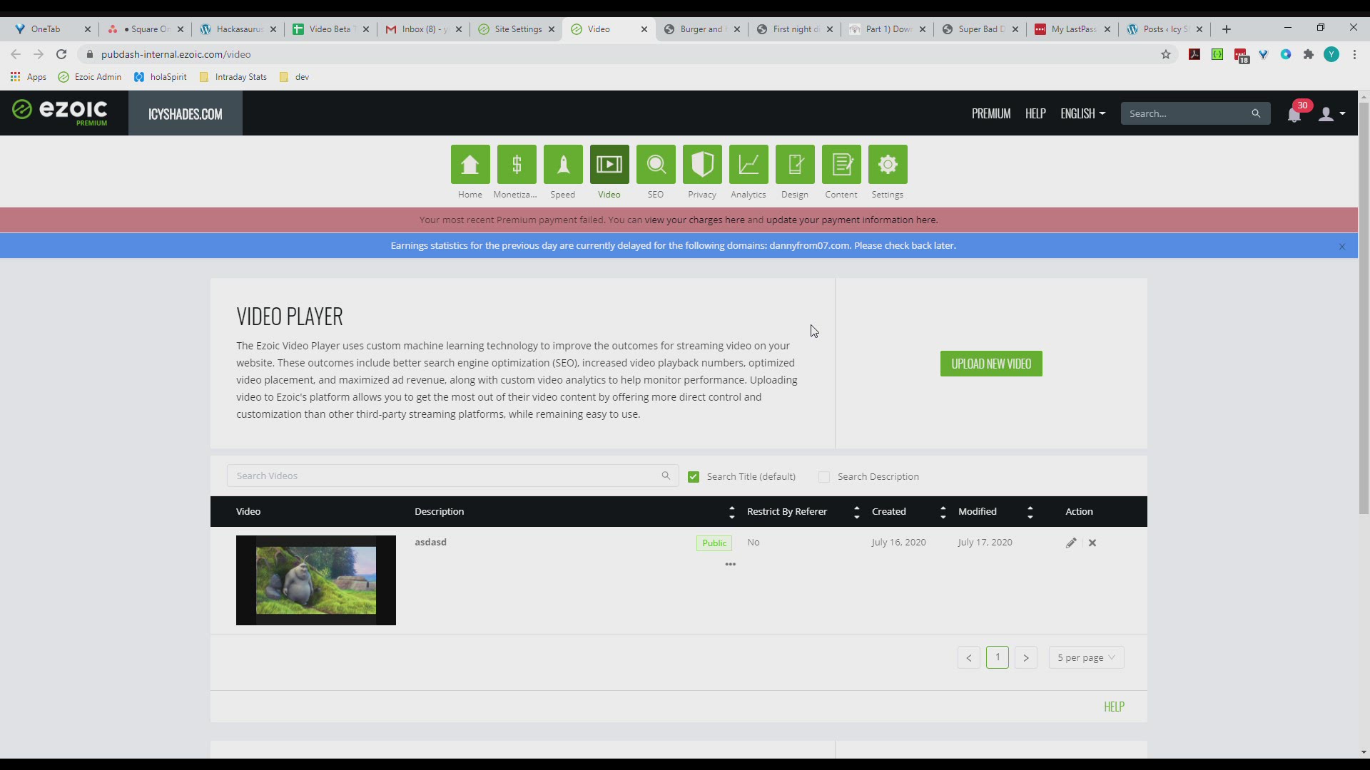Reload the page in browser

61,54
